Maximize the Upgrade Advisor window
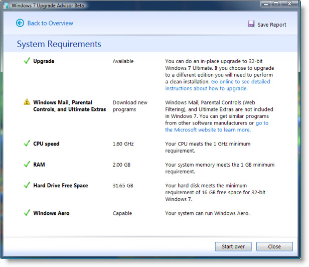 pos(276,4)
